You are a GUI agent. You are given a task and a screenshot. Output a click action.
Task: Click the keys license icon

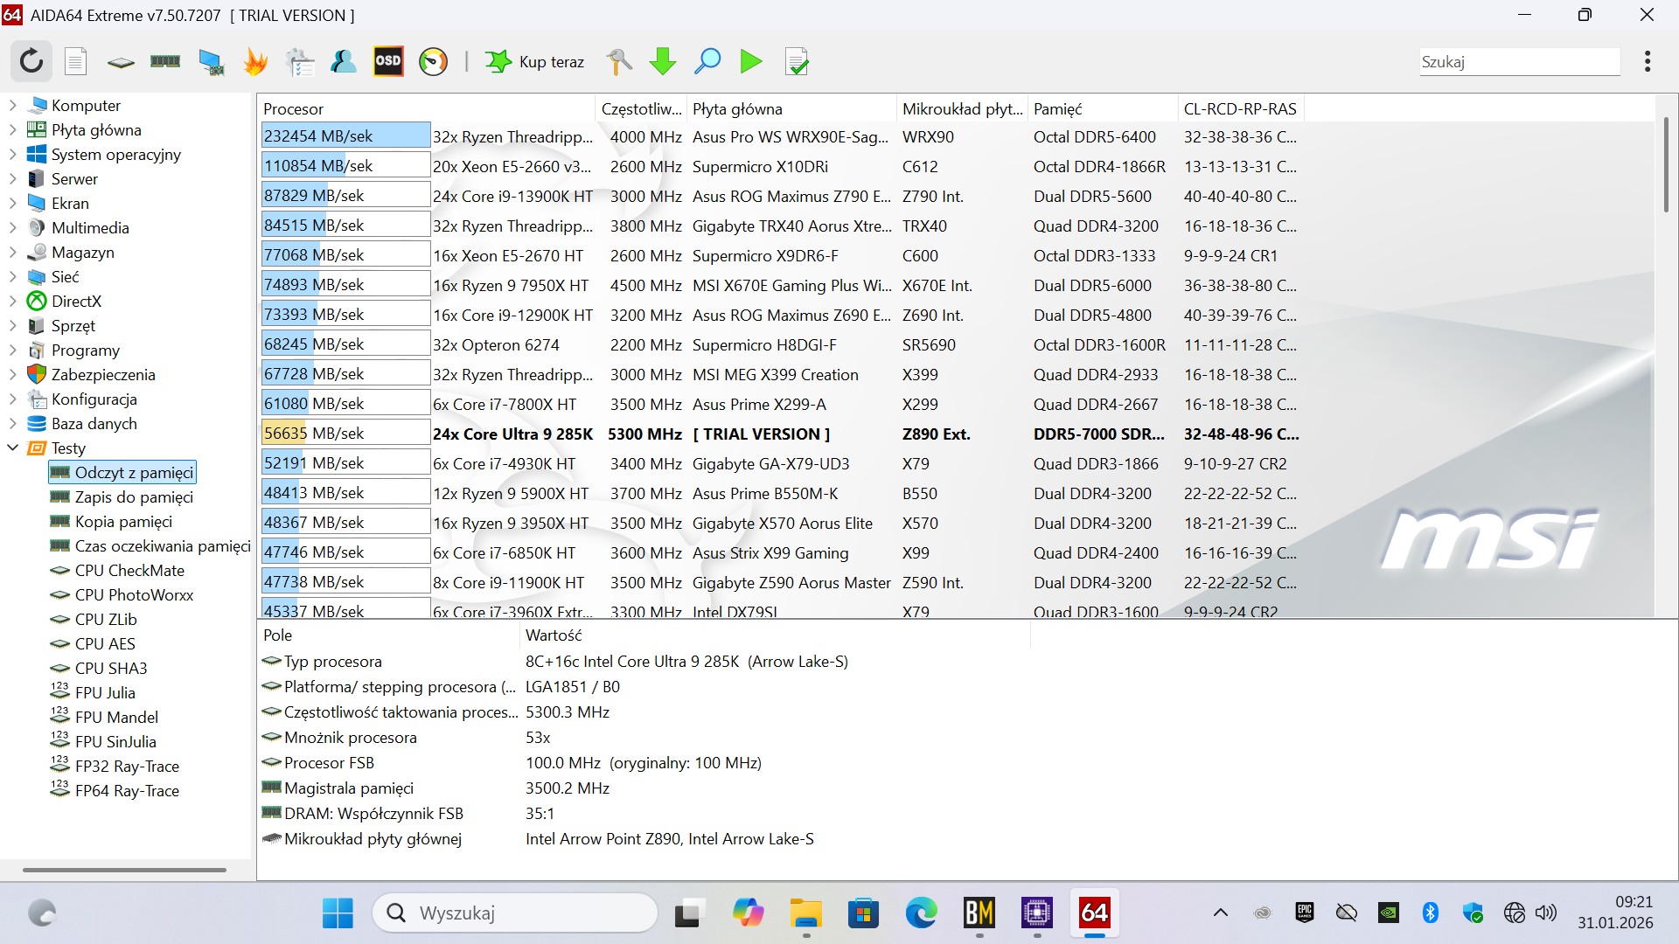pyautogui.click(x=618, y=61)
